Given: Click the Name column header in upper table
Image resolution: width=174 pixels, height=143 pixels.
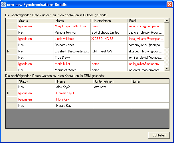Looking at the screenshot, I should pos(72,21).
